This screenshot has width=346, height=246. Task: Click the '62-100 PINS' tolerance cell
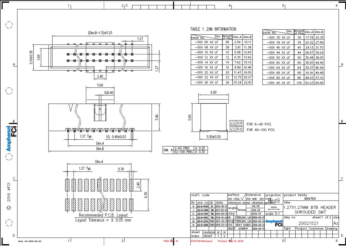[x=183, y=152]
